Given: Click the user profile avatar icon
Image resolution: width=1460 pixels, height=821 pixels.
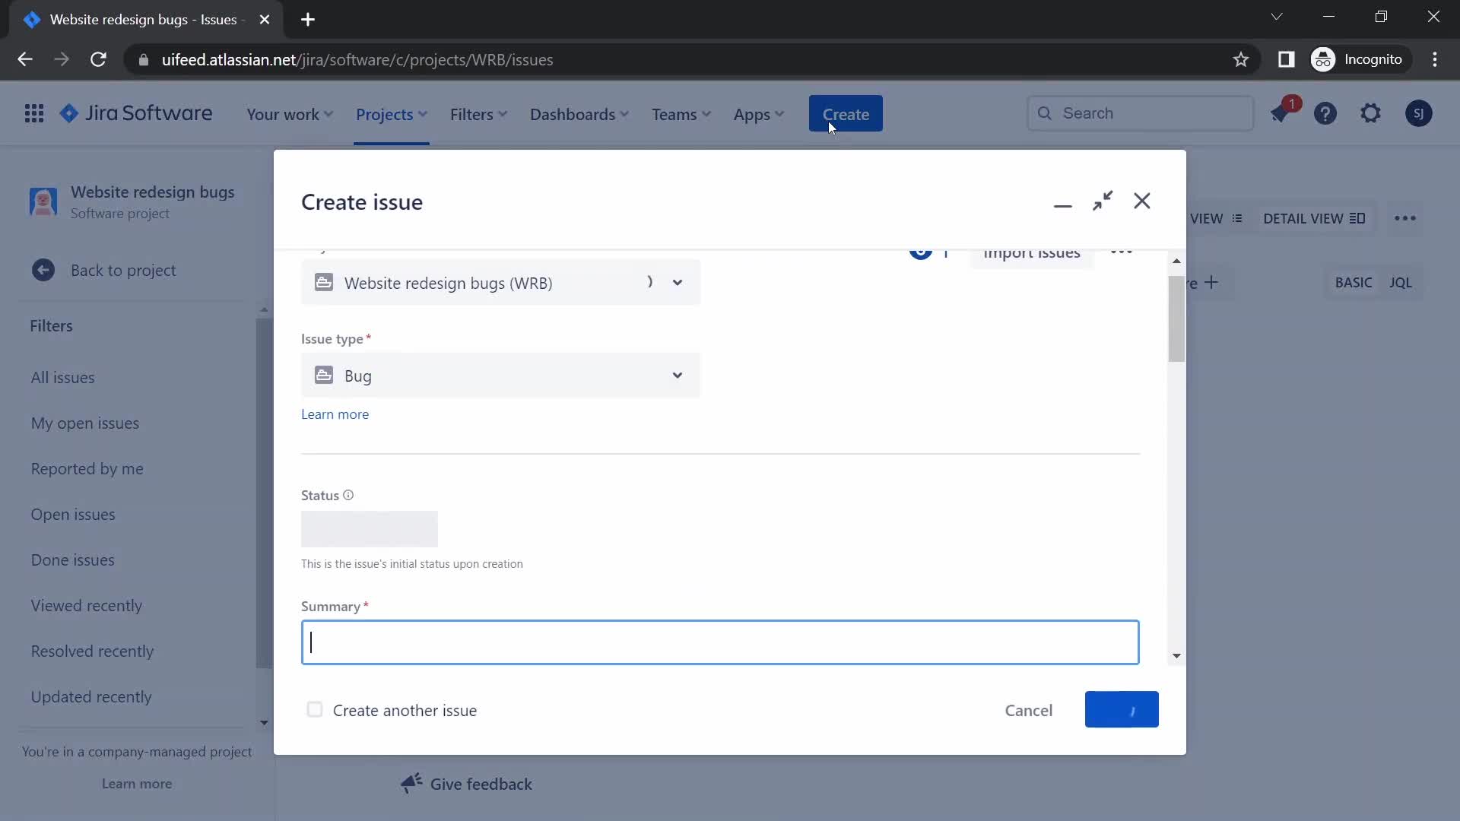Looking at the screenshot, I should [x=1418, y=113].
